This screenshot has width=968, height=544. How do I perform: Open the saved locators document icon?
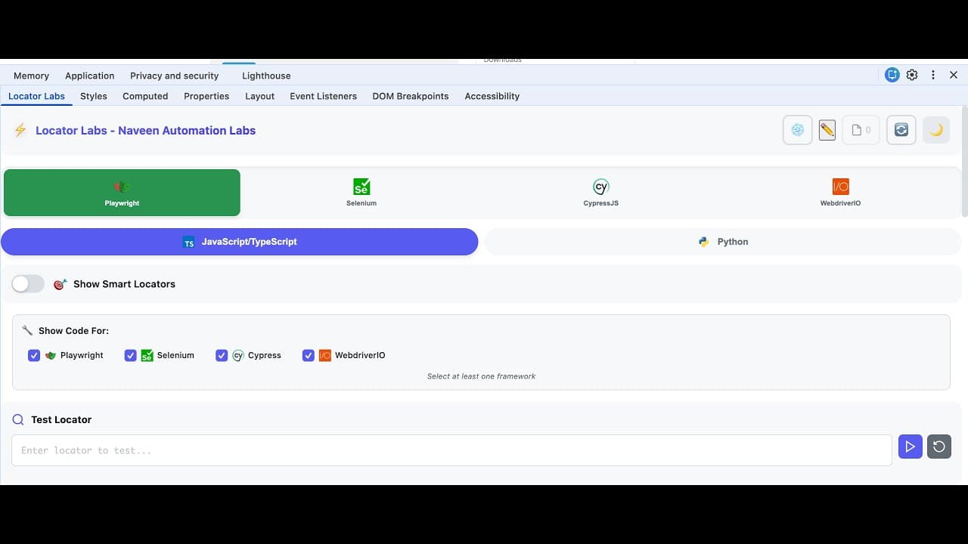click(x=860, y=129)
